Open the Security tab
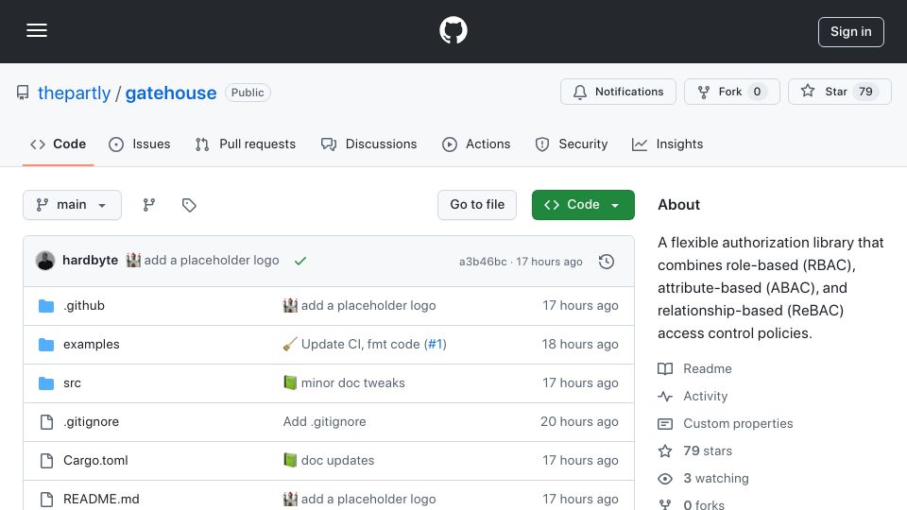This screenshot has height=510, width=907. [x=571, y=144]
